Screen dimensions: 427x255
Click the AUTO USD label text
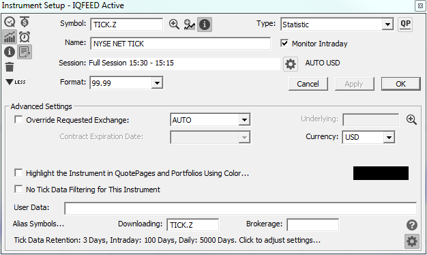323,63
